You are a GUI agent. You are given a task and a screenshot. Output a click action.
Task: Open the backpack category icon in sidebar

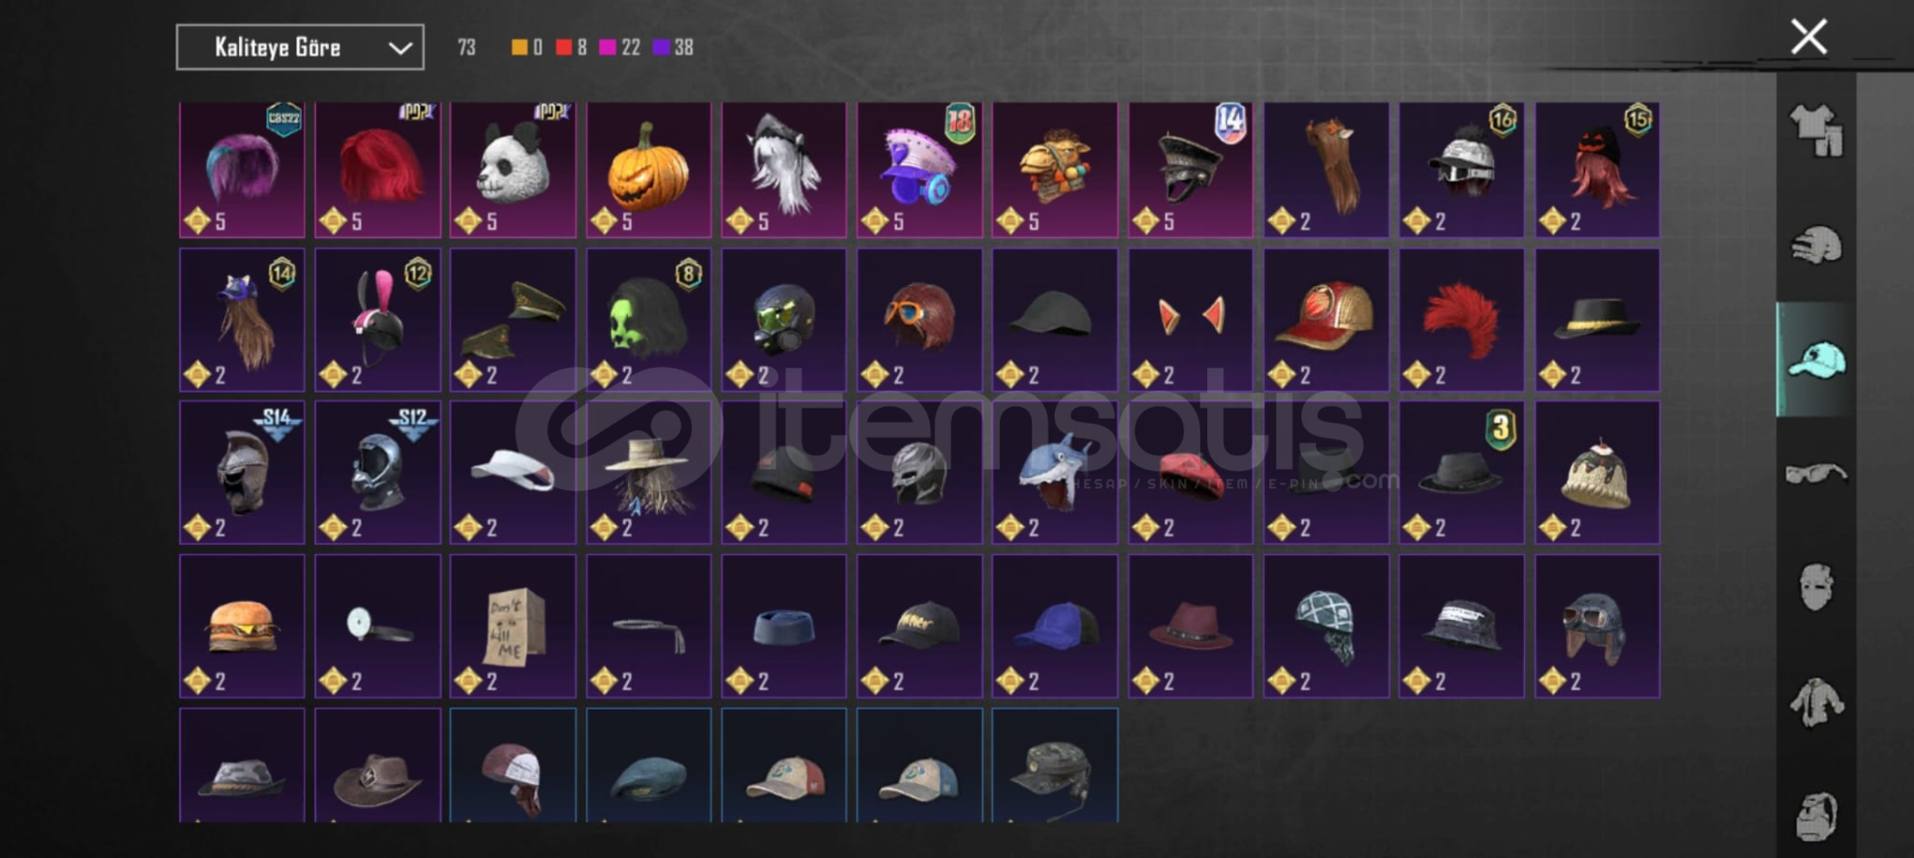coord(1816,816)
